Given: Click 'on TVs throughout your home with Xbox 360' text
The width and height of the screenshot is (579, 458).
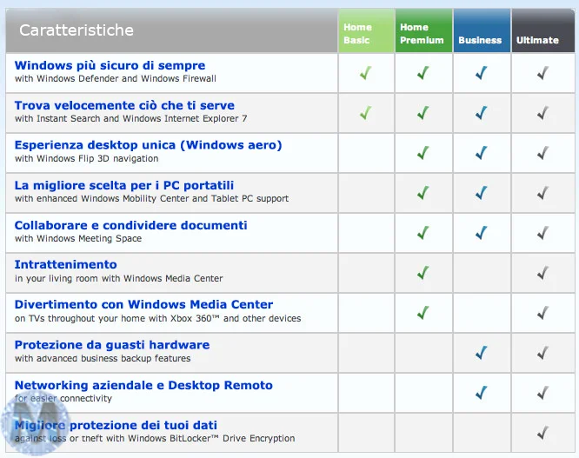Looking at the screenshot, I should 157,318.
